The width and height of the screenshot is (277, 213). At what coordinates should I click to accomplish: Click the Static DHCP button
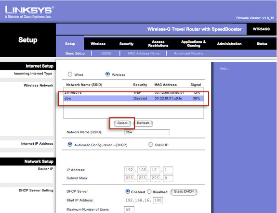point(184,192)
